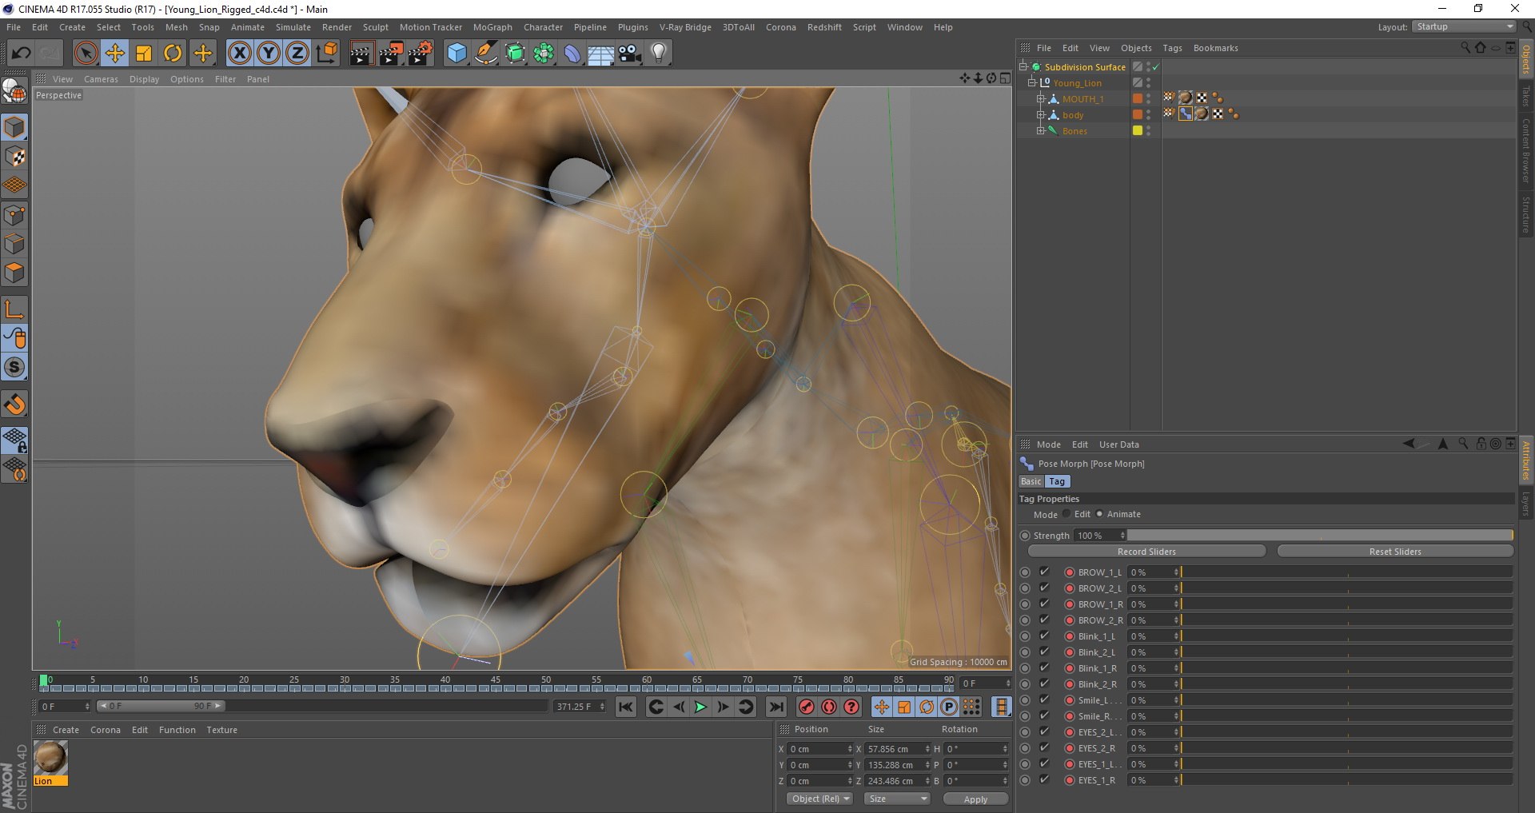Screen dimensions: 1535x813
Task: Toggle the EYES_1_R morph checkbox
Action: (1044, 780)
